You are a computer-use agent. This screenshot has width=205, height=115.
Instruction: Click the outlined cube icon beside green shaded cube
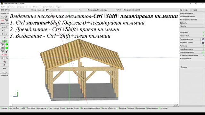click(x=2, y=44)
